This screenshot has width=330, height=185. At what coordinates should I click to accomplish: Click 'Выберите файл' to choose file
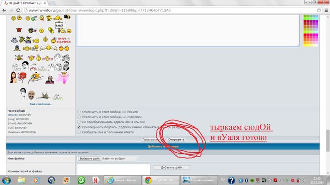[x=89, y=159]
